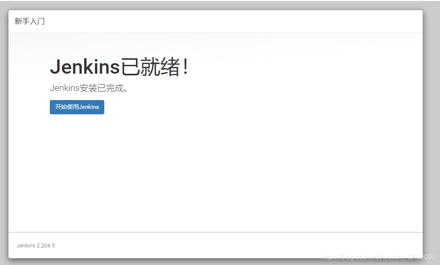Click the word Jenkins in the footer

point(26,246)
